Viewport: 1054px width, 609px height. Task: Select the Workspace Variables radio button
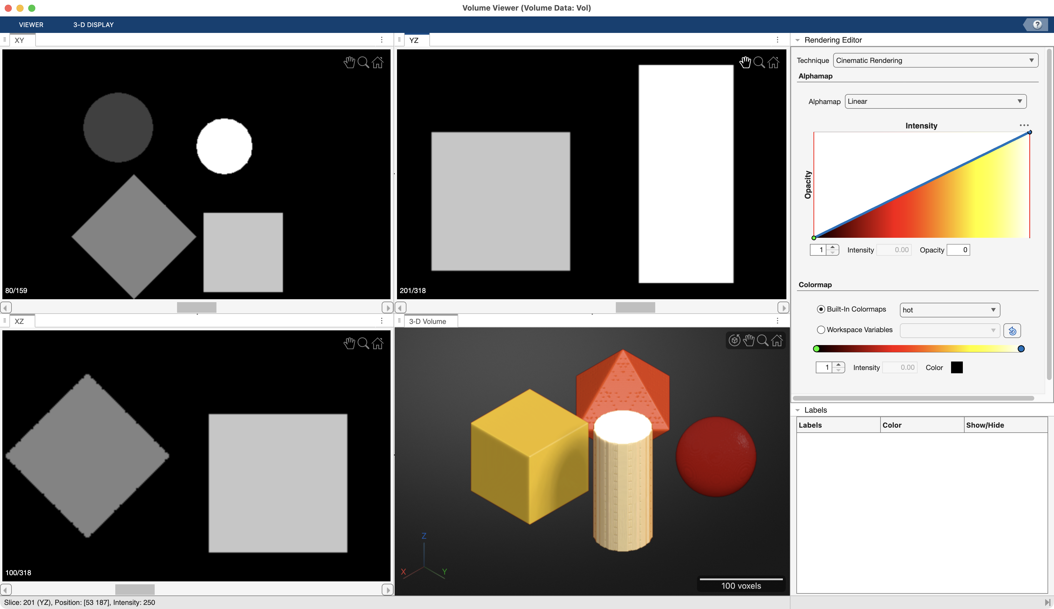pos(820,330)
